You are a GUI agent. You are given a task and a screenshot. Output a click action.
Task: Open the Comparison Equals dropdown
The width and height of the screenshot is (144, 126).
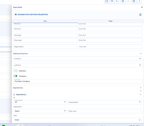[40, 111]
